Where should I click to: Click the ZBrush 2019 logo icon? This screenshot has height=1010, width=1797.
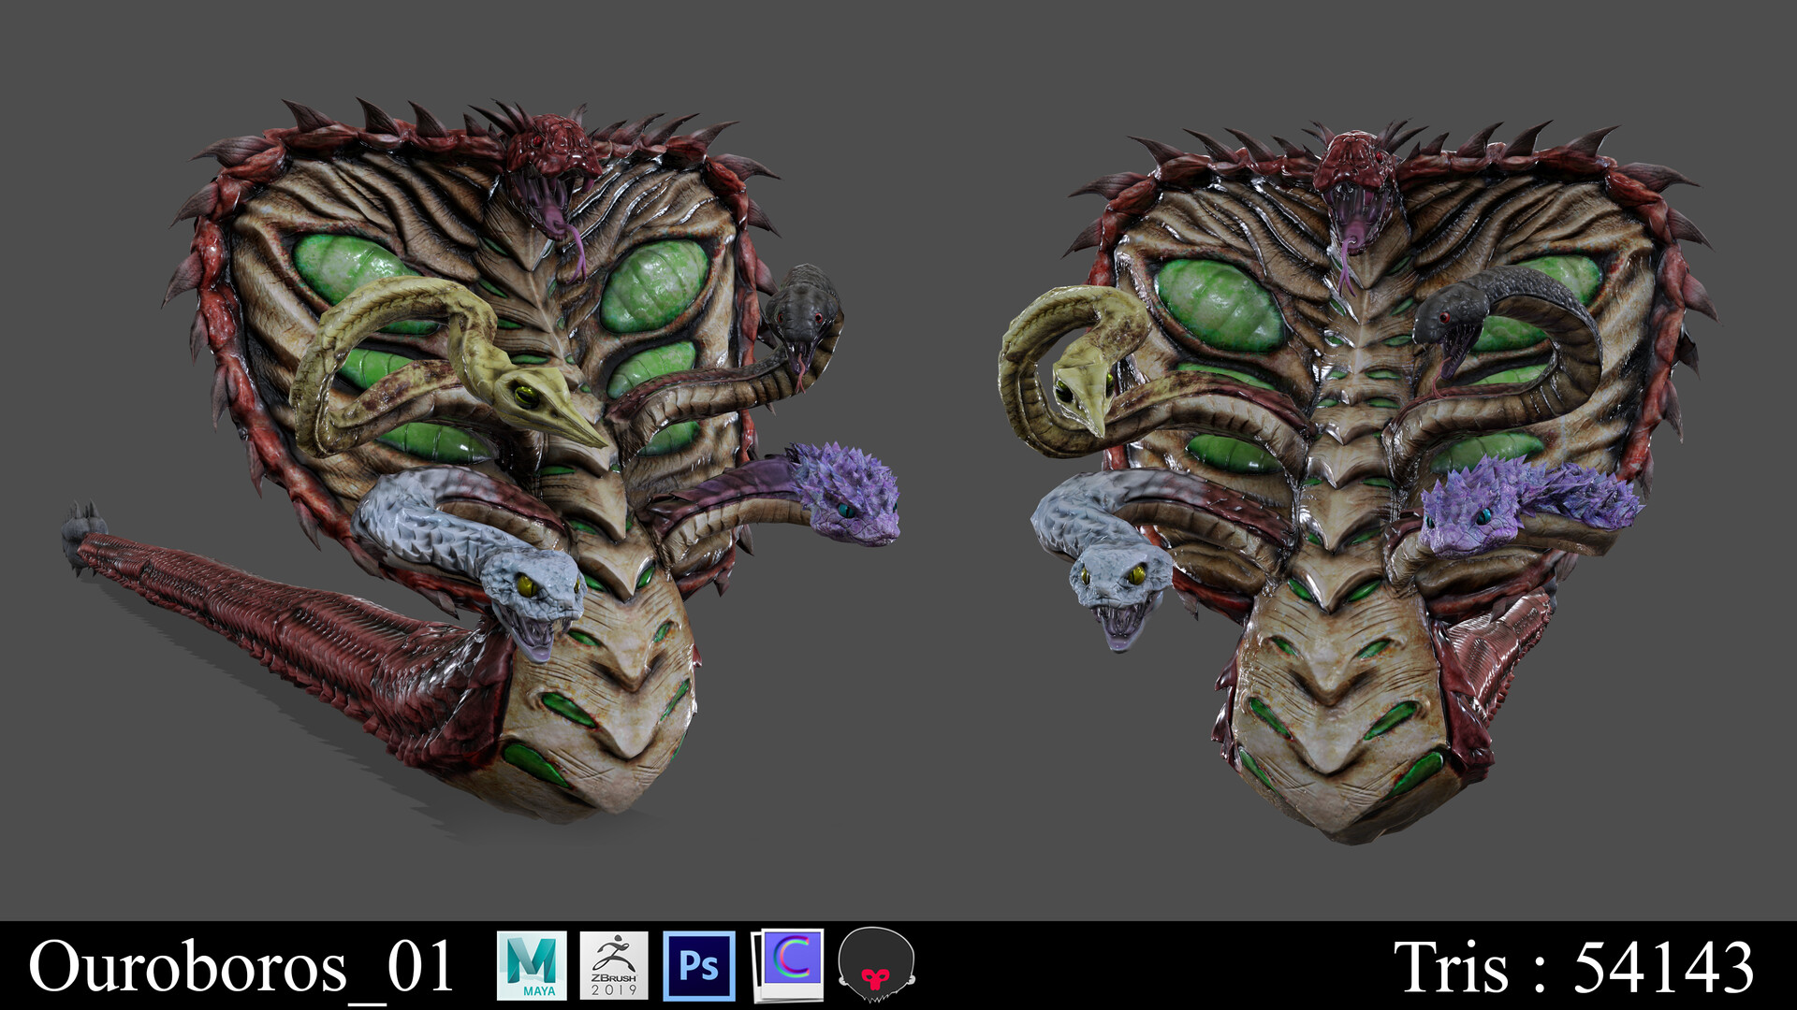[613, 966]
